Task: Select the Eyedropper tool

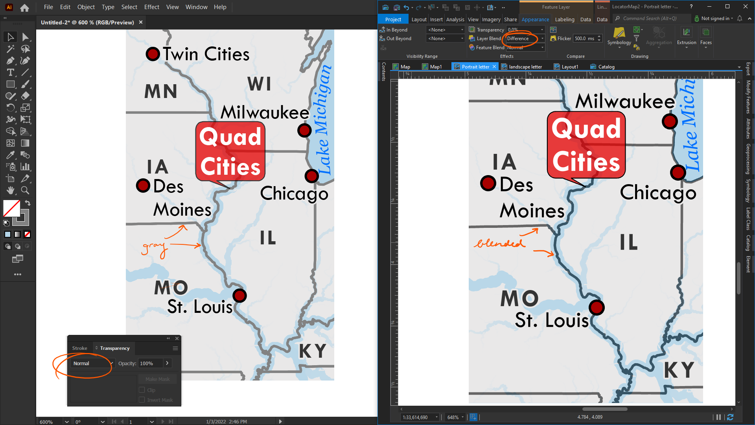Action: (x=11, y=155)
